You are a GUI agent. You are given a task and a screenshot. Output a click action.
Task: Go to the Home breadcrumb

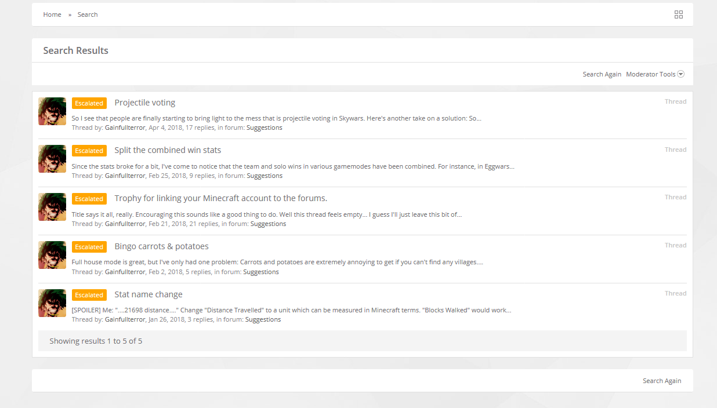(52, 14)
